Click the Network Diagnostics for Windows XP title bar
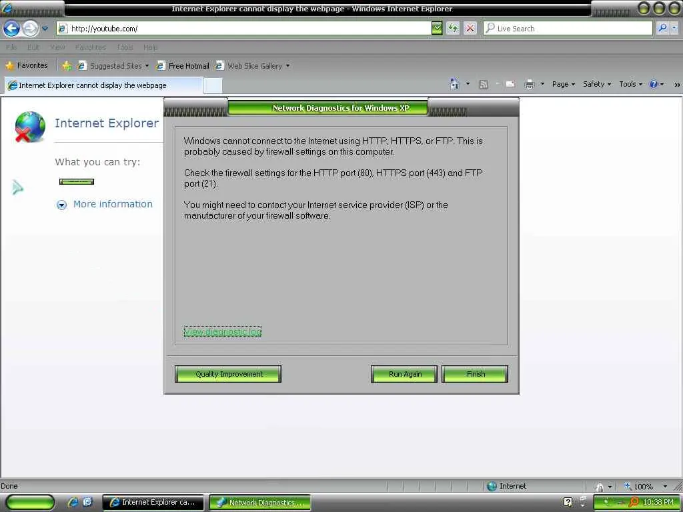This screenshot has width=683, height=512. pos(341,107)
